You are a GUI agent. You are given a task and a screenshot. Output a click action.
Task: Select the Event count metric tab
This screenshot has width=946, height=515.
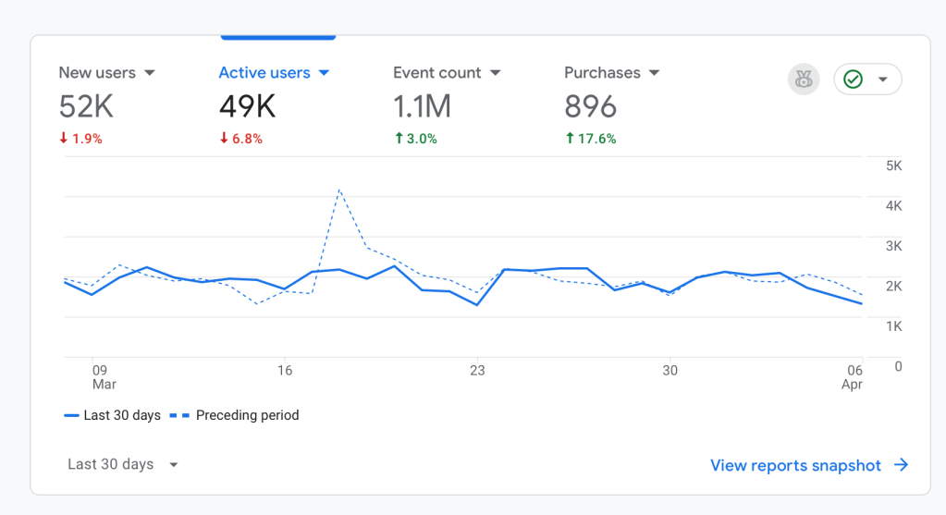point(436,73)
